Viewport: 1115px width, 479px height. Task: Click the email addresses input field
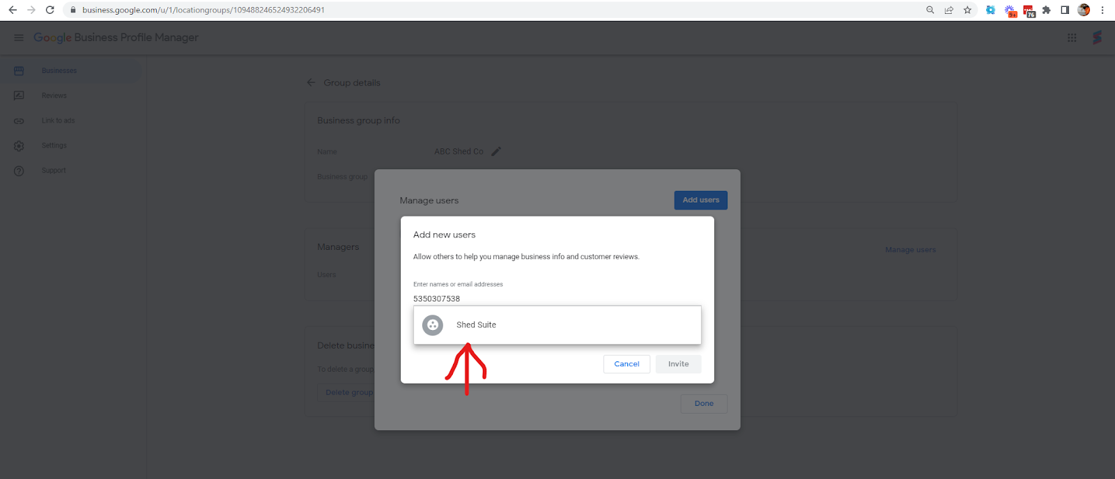click(x=557, y=298)
